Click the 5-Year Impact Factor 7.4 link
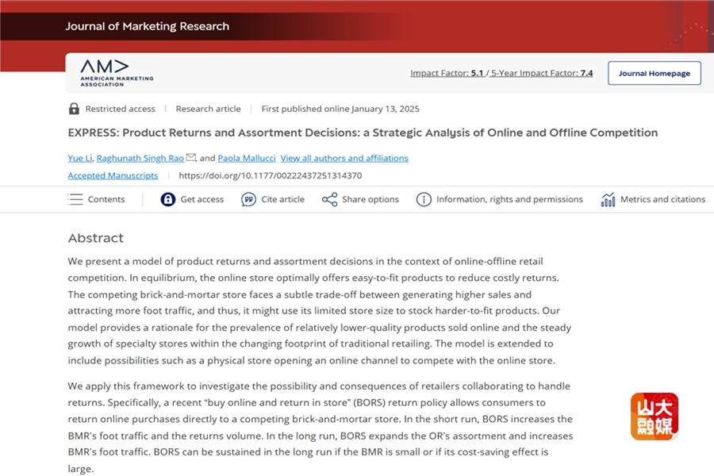 (x=542, y=73)
